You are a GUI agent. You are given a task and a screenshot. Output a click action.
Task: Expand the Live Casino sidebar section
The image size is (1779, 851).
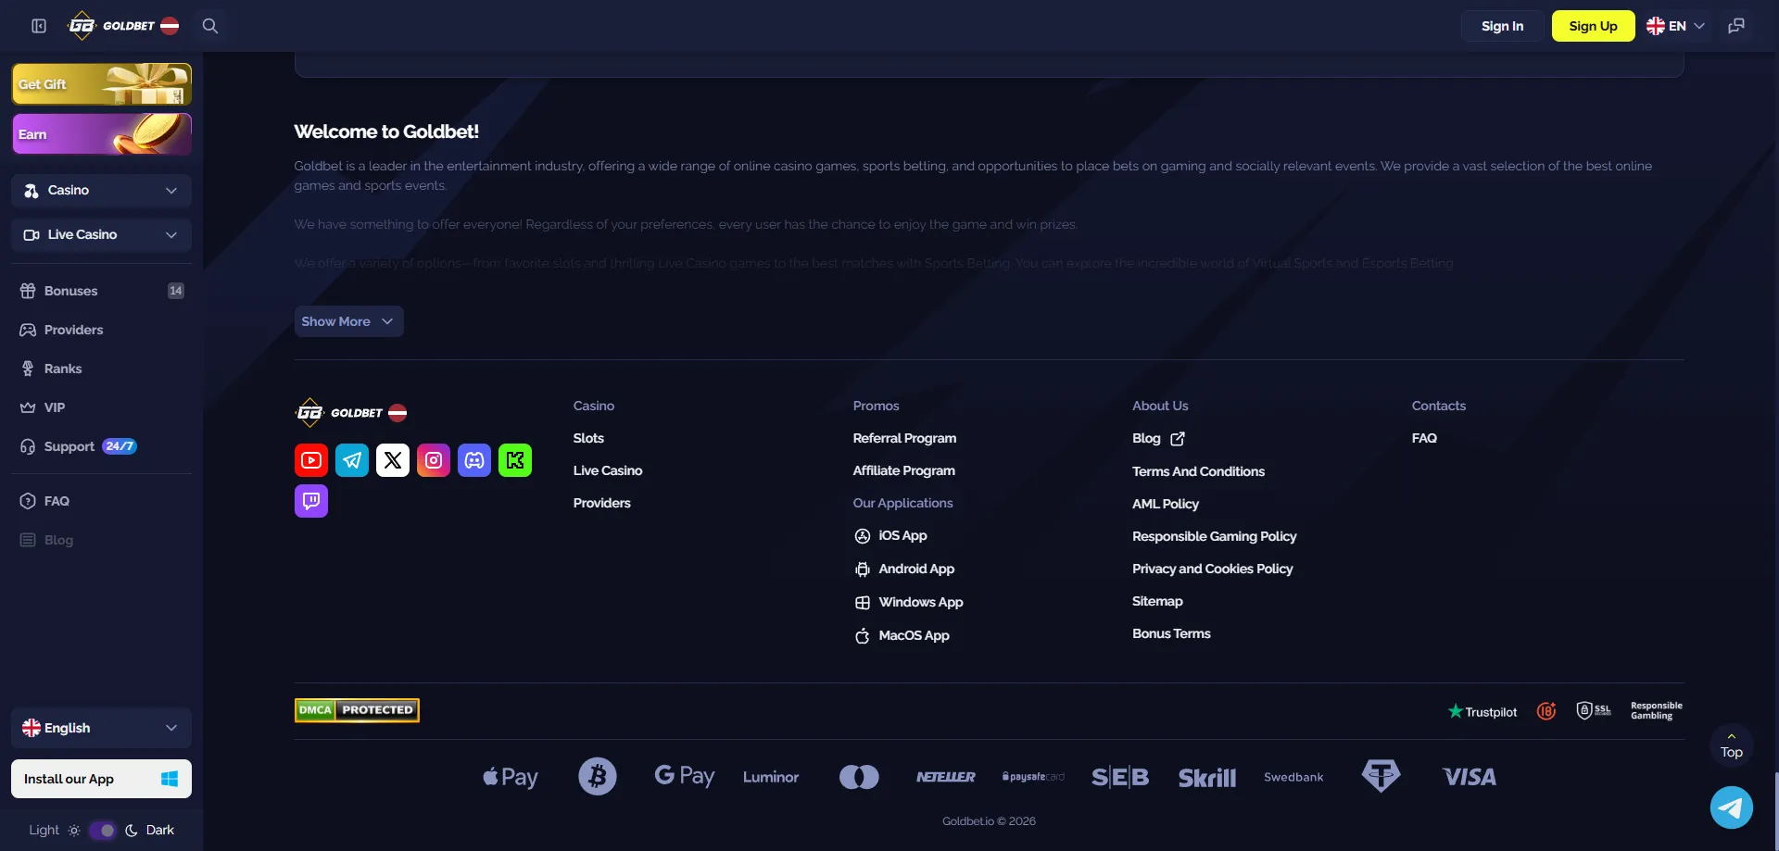(x=101, y=235)
